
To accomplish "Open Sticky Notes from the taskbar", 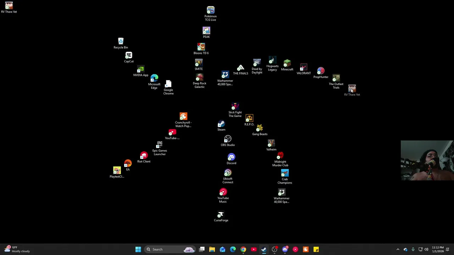I will coord(316,249).
